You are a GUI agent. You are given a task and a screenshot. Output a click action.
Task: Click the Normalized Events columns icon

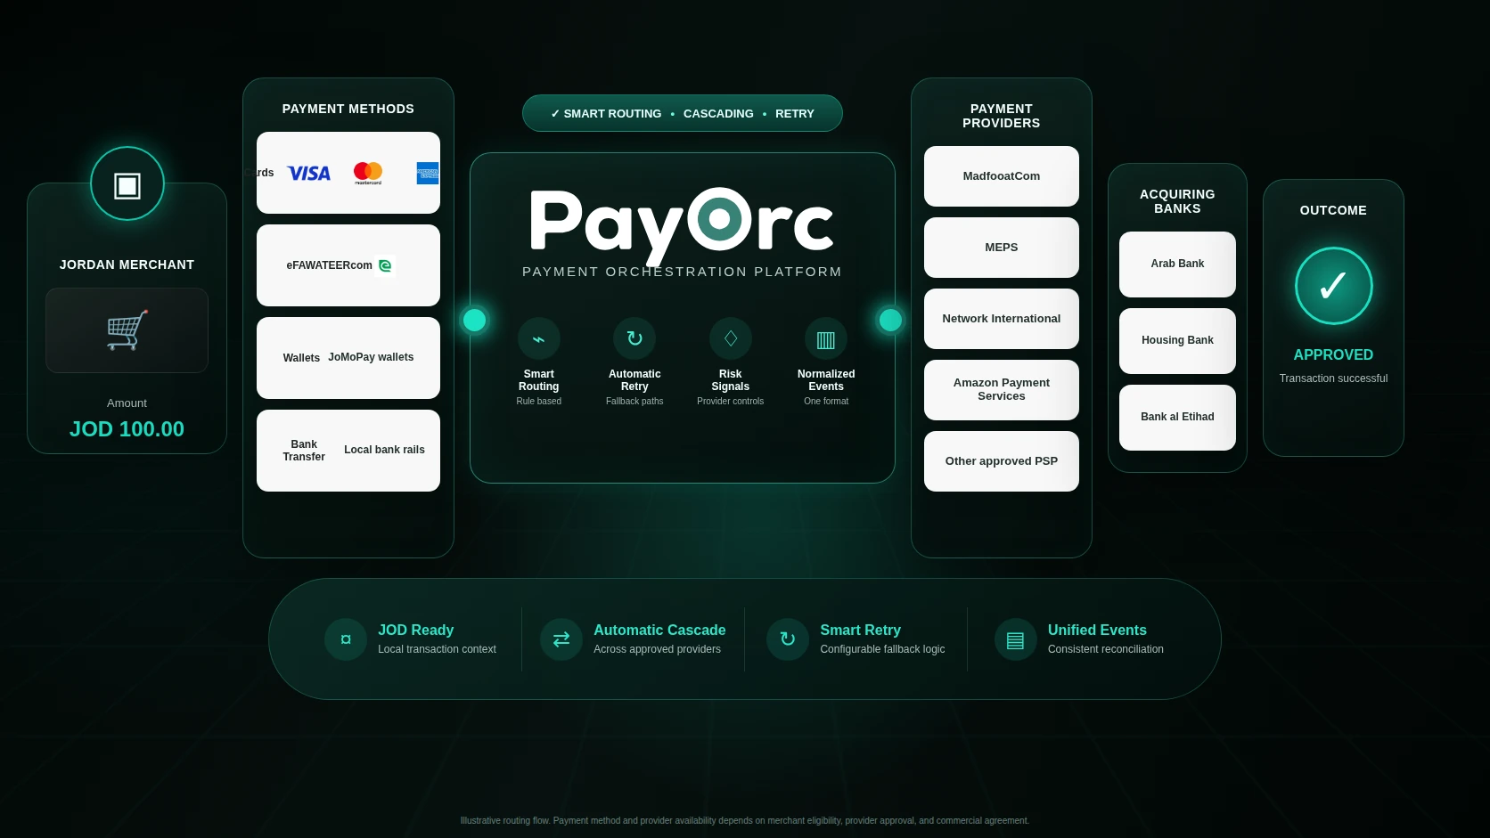coord(826,339)
